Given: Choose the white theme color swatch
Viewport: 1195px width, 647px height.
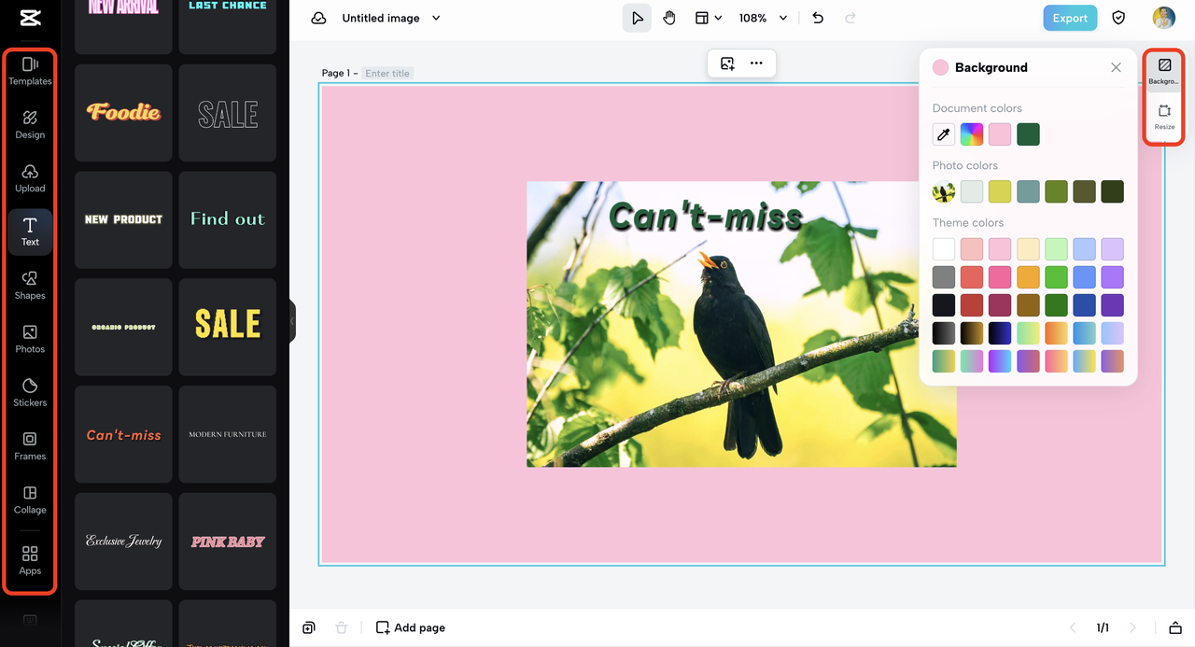Looking at the screenshot, I should pos(944,249).
